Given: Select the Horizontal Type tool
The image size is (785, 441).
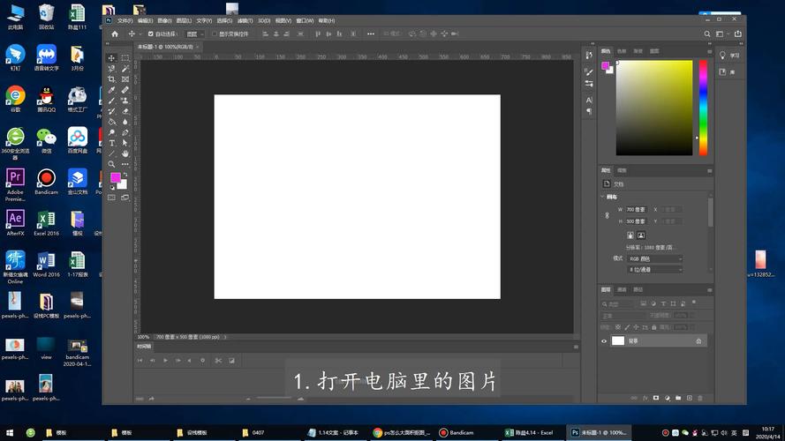Looking at the screenshot, I should point(111,143).
